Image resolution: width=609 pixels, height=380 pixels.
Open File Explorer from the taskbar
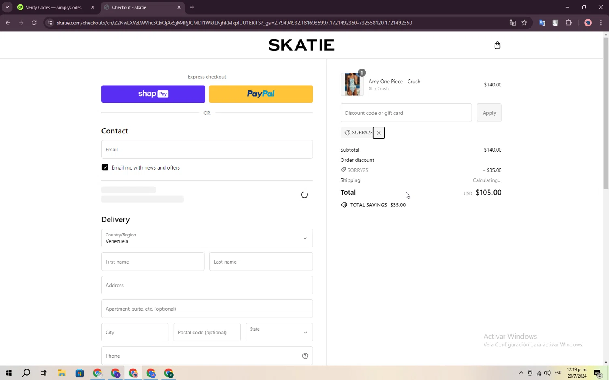click(62, 373)
